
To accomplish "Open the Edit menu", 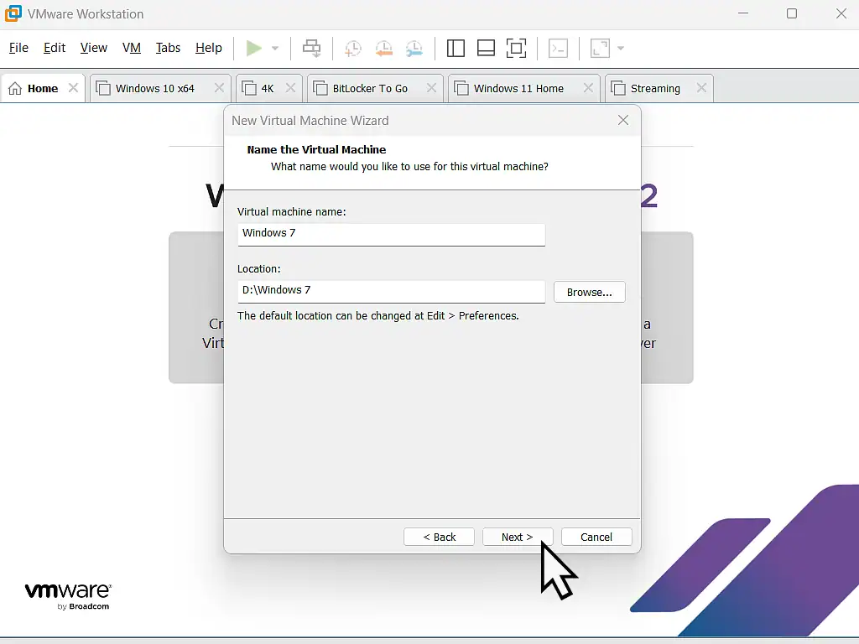I will point(54,48).
